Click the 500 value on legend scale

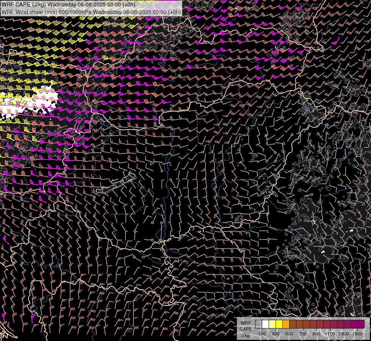tap(289, 334)
